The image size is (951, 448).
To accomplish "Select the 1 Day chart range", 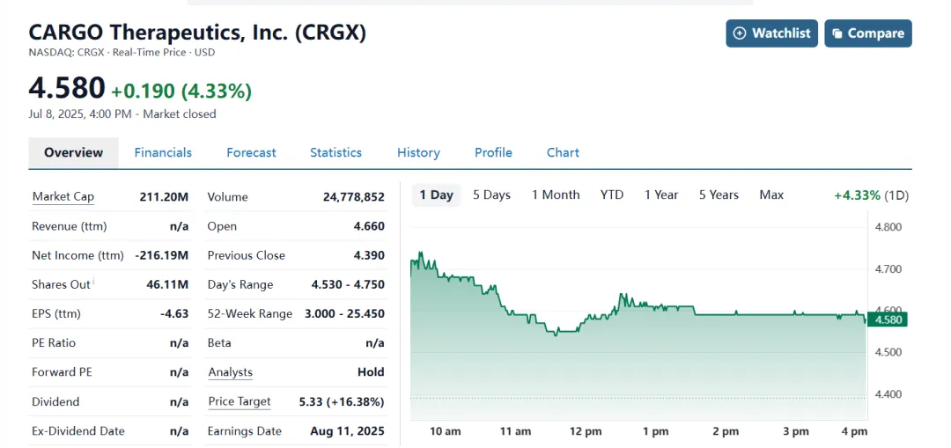I will (436, 195).
